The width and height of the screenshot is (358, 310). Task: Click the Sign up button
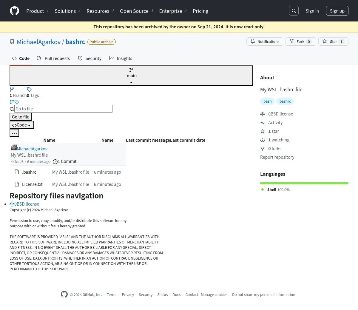(x=337, y=11)
